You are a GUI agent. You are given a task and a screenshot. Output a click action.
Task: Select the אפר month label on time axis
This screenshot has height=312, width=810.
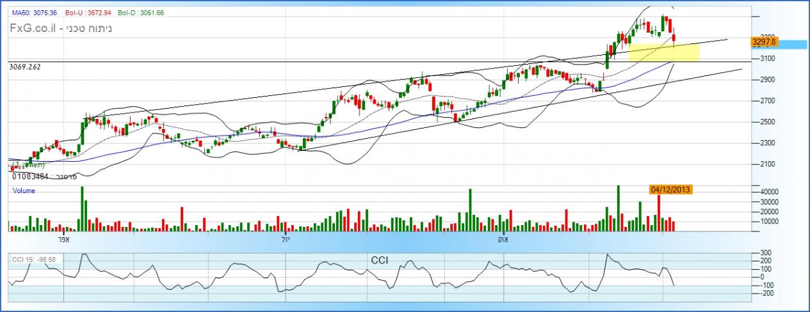pyautogui.click(x=63, y=239)
